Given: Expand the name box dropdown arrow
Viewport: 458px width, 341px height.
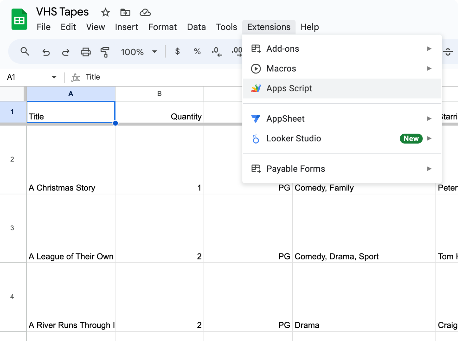Looking at the screenshot, I should coord(54,77).
